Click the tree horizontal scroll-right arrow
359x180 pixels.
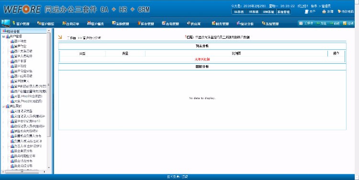[x=44, y=171]
